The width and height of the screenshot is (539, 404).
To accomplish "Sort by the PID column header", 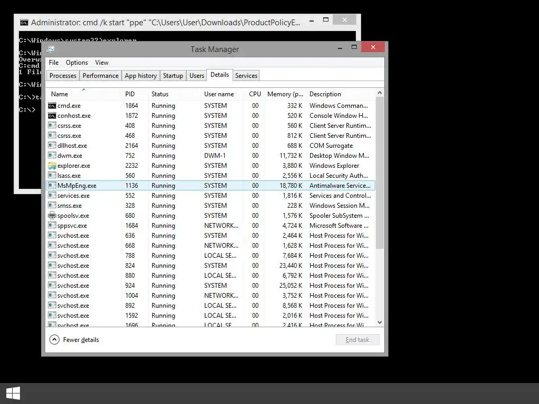I will point(135,94).
